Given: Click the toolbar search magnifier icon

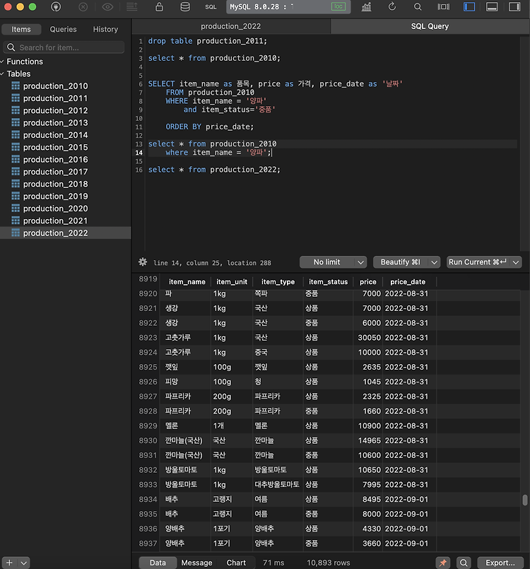Looking at the screenshot, I should coord(418,6).
